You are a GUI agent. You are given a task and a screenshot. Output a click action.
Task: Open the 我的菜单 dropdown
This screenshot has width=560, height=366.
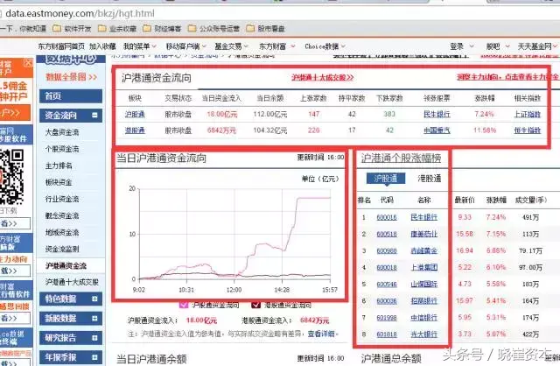click(x=140, y=46)
